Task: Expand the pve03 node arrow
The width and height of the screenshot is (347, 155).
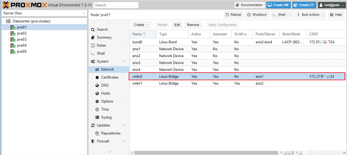Action: pos(8,39)
